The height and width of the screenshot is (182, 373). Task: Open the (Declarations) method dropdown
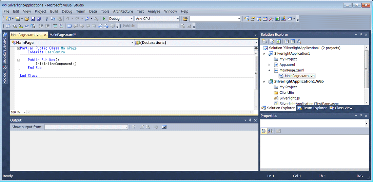256,43
